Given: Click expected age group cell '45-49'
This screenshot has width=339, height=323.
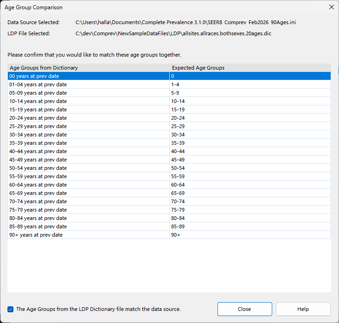Looking at the screenshot, I should pyautogui.click(x=250, y=160).
